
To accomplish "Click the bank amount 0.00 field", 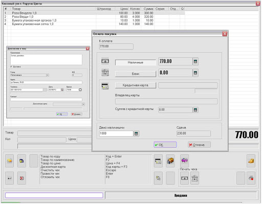I will point(176,73).
